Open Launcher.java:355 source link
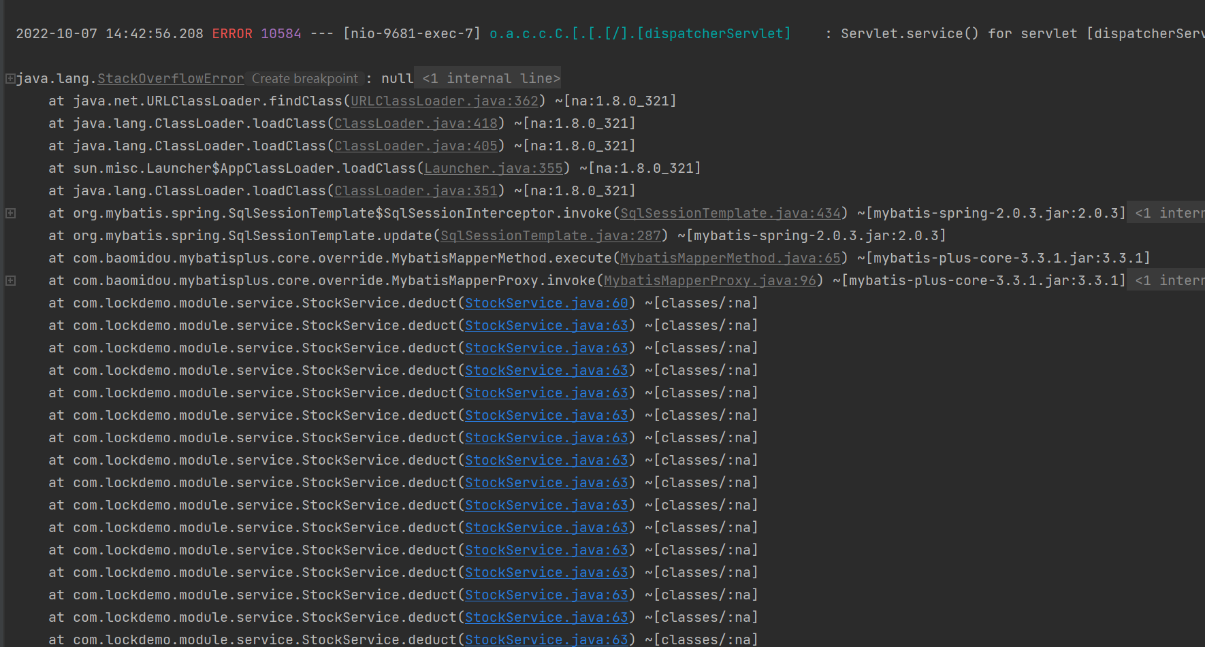The width and height of the screenshot is (1205, 647). pos(494,169)
